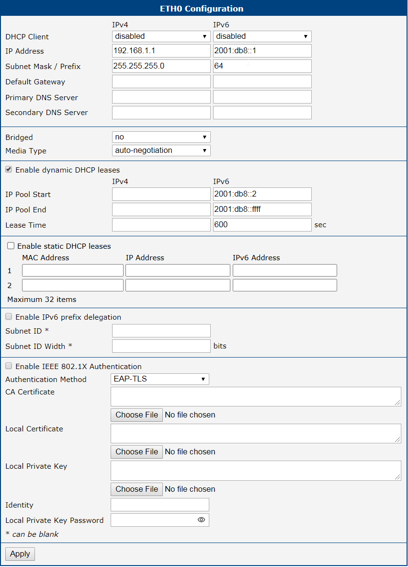Open the IPv6 DHCP Client dropdown

point(262,36)
